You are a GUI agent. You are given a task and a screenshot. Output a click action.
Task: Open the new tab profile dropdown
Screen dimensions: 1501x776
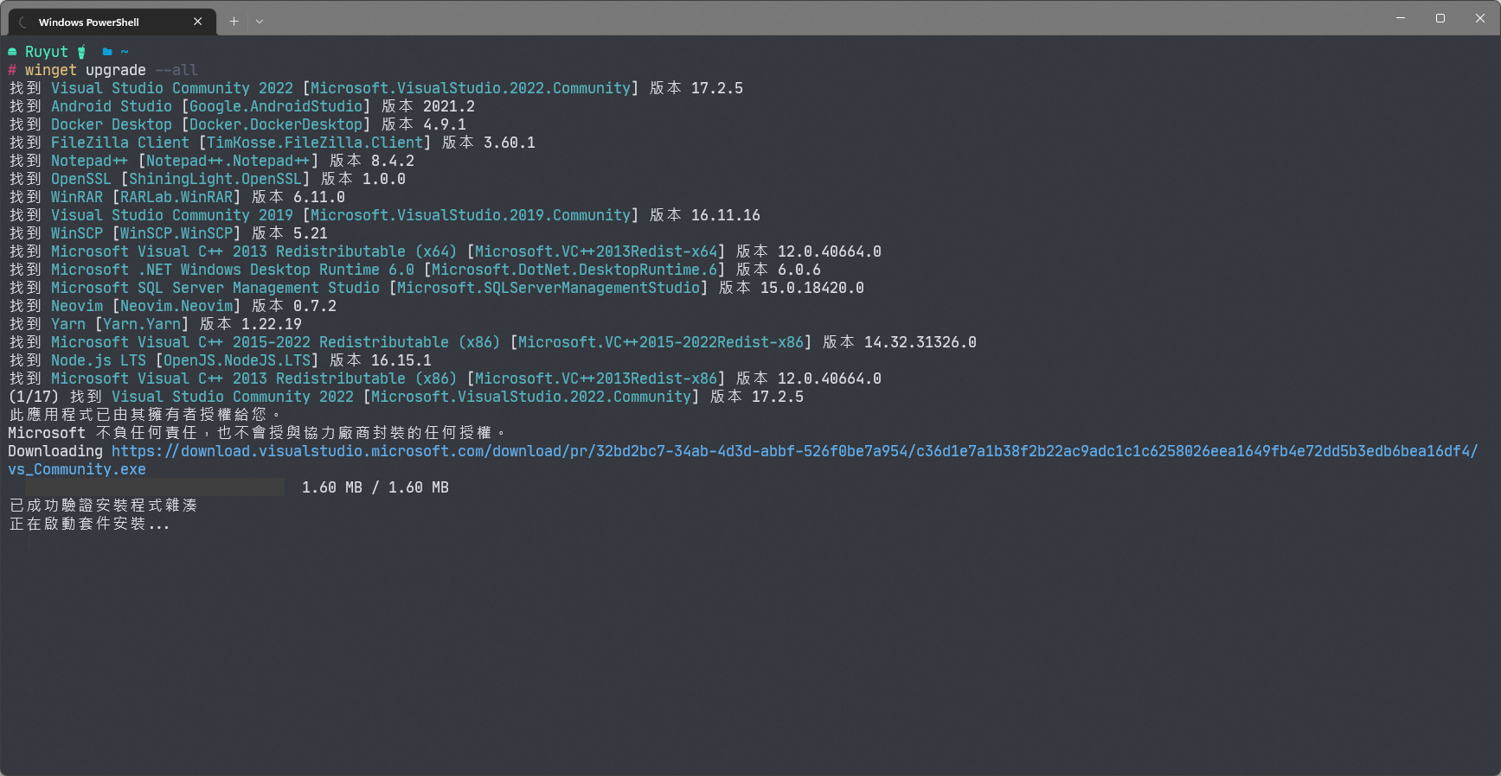pyautogui.click(x=260, y=22)
